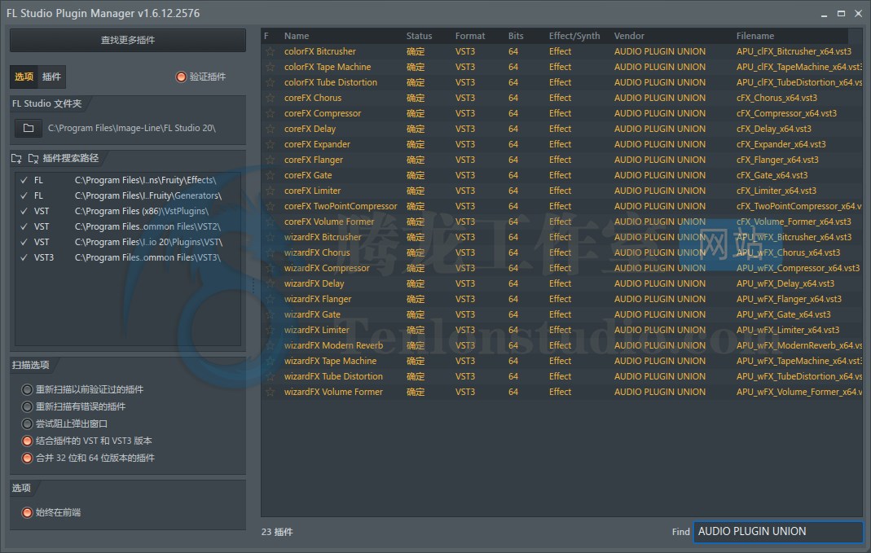Screen dimensions: 871x553
Task: Mark coreFX TwoPointCompressor as favorite
Action: 270,207
